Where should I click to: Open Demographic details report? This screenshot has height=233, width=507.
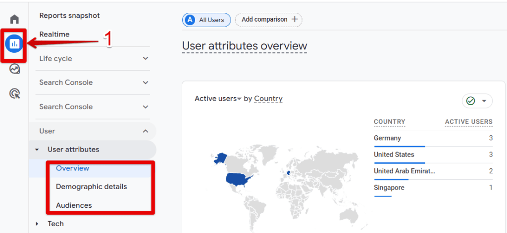[92, 187]
